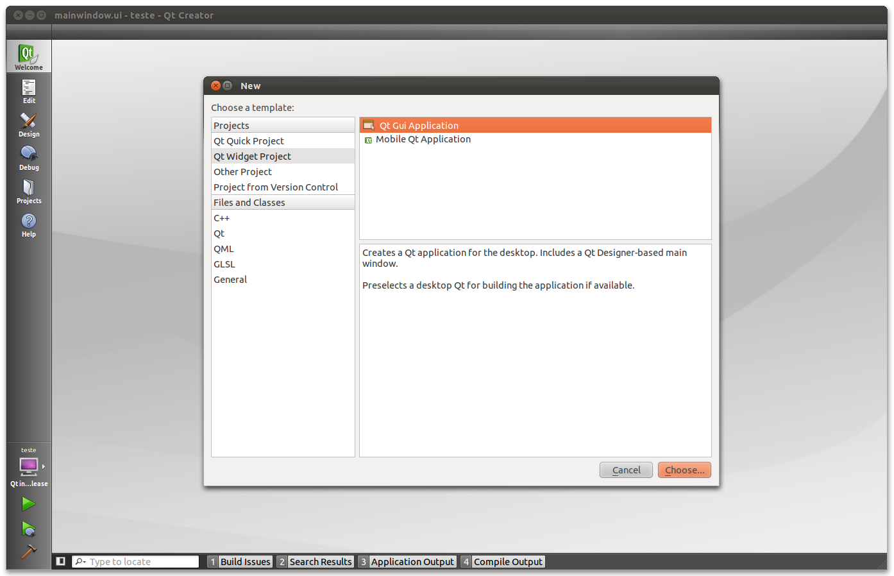
Task: Select Qt Widget Project category
Action: [283, 157]
